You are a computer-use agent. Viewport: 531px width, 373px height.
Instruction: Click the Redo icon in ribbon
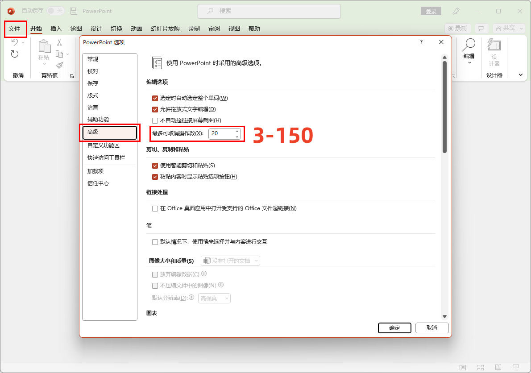pyautogui.click(x=15, y=54)
